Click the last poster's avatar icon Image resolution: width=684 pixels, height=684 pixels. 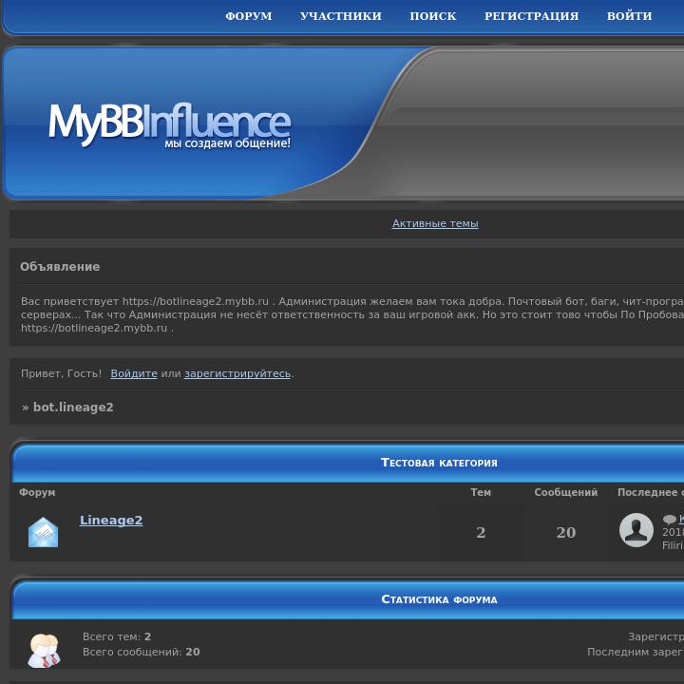coord(636,530)
